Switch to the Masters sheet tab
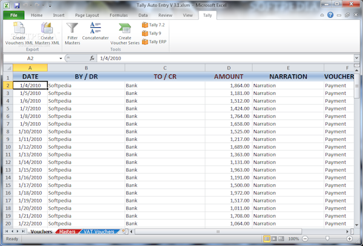This screenshot has height=246, width=363. click(67, 231)
